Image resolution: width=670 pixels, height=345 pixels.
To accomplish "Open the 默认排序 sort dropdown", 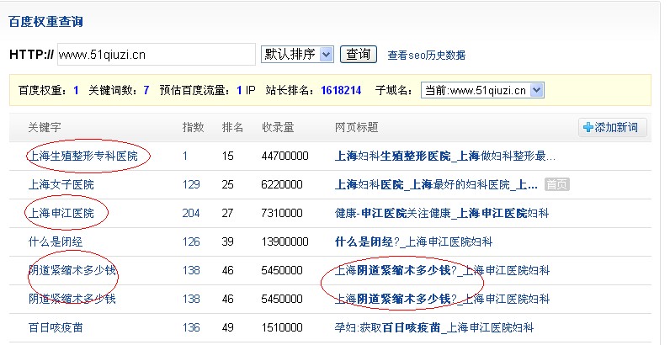I will (297, 54).
